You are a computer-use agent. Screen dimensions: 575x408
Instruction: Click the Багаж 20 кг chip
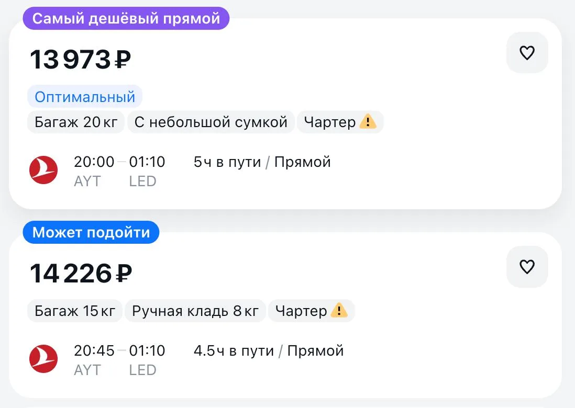pyautogui.click(x=76, y=122)
